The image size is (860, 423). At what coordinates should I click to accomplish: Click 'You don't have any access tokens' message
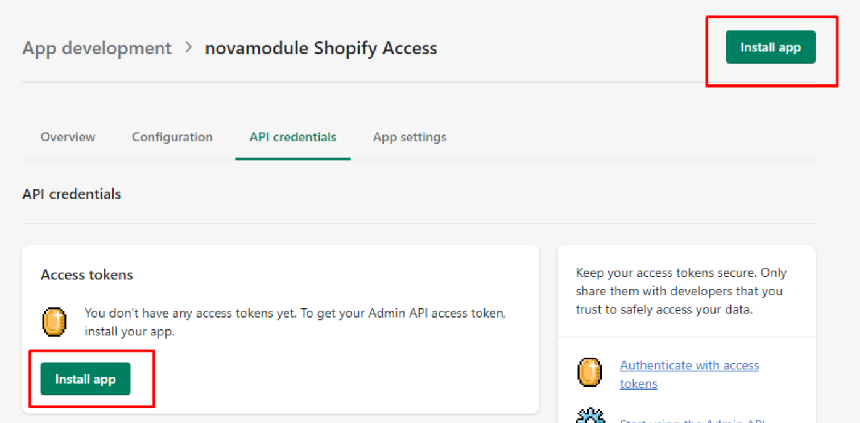pyautogui.click(x=295, y=322)
